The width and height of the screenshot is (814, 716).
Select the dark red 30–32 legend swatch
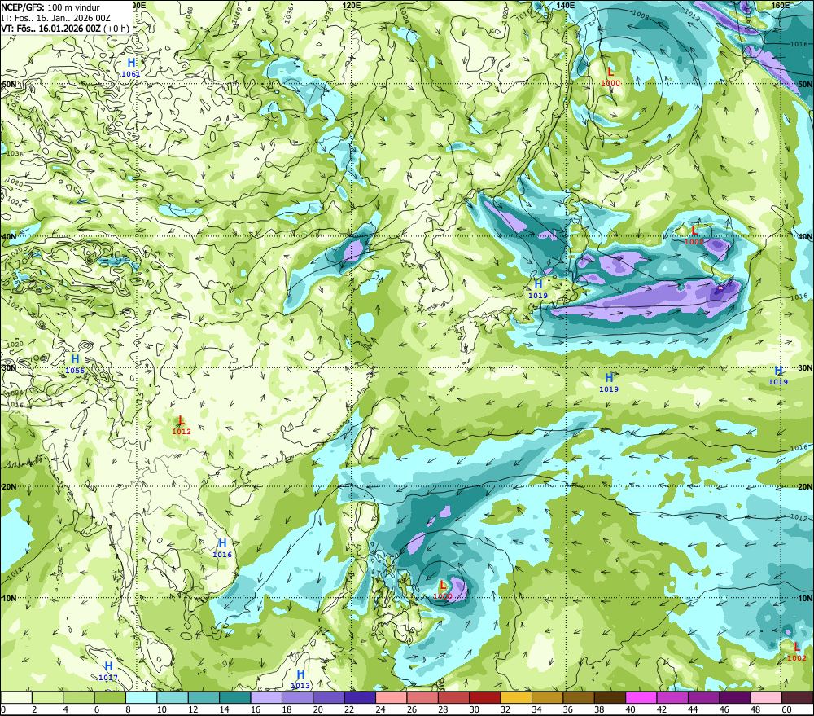click(x=485, y=698)
